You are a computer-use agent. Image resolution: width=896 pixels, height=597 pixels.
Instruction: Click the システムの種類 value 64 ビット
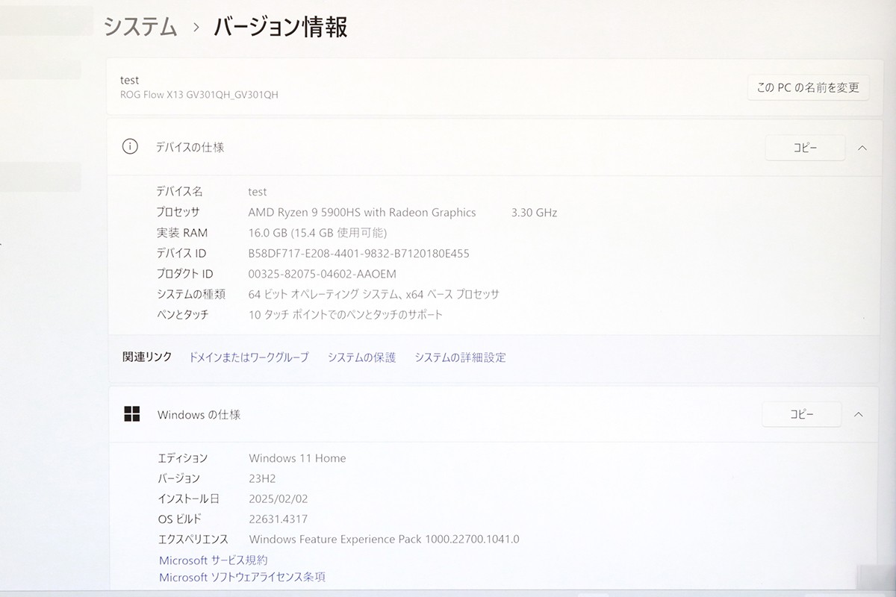[x=374, y=294]
